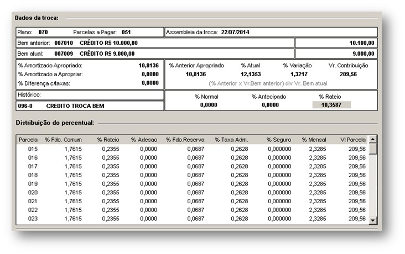This screenshot has width=405, height=254.
Task: Click the % Mensal column header
Action: [314, 140]
